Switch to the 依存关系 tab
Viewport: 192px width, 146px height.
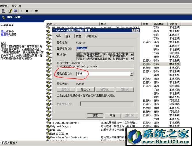point(91,36)
